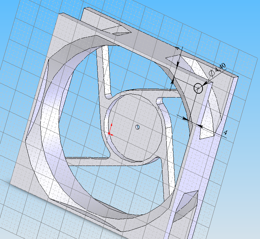Viewport: 260px width, 239px height.
Task: Pick the '4' dimension above the upper-right triangular pocket
Action: coord(178,48)
